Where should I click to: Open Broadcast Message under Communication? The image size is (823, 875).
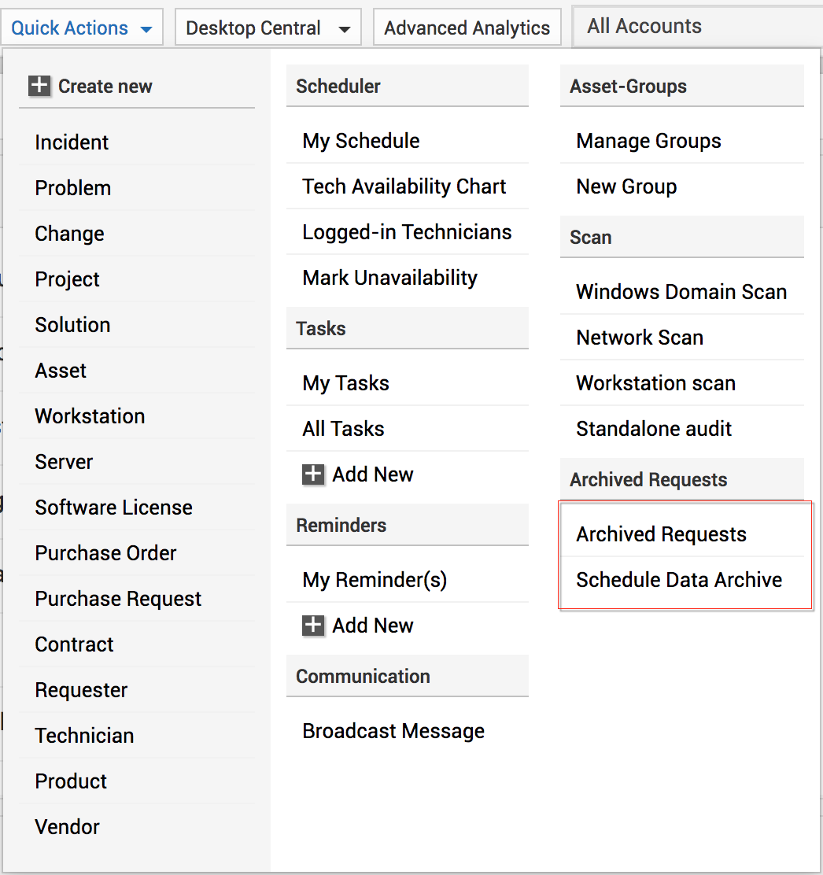[x=393, y=731]
